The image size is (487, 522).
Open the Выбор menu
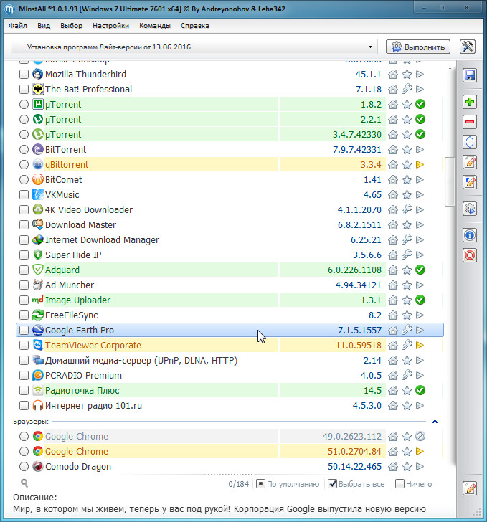71,26
